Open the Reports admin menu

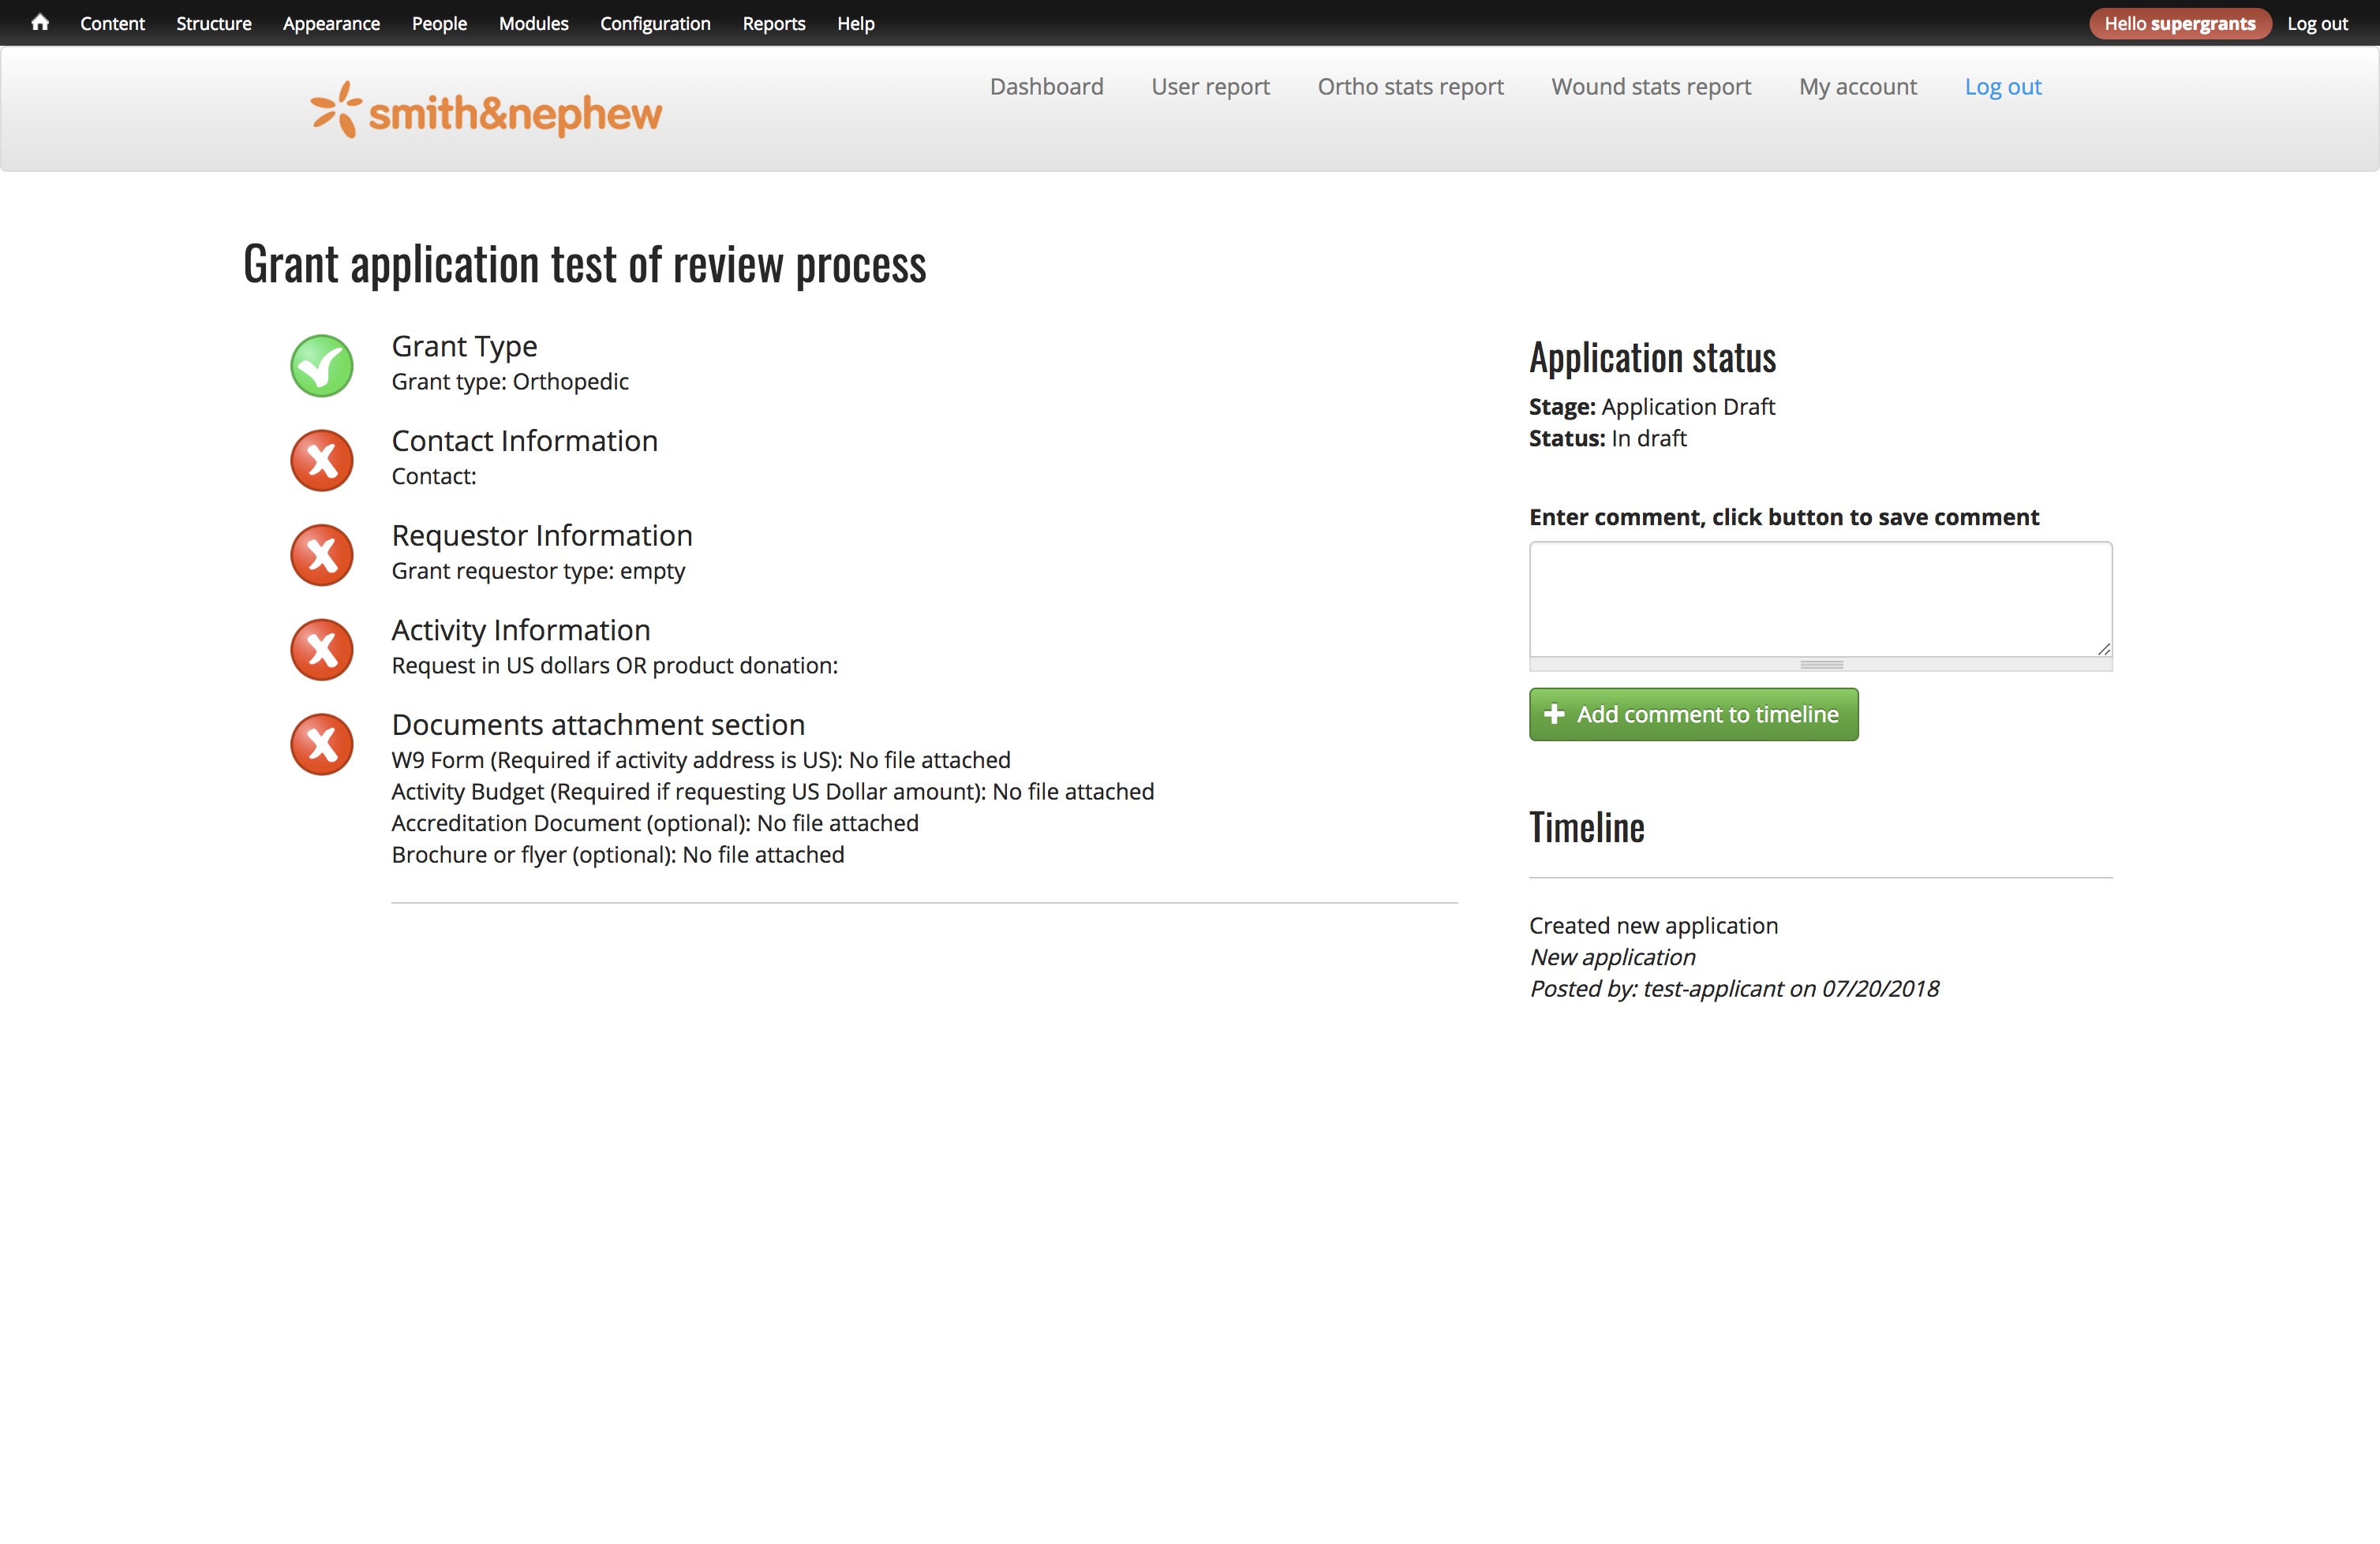click(773, 23)
